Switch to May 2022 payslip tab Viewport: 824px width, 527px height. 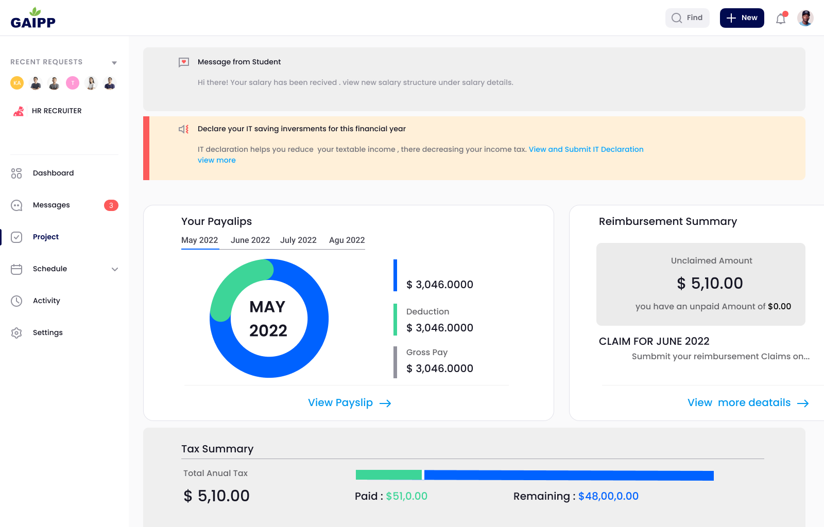tap(200, 240)
